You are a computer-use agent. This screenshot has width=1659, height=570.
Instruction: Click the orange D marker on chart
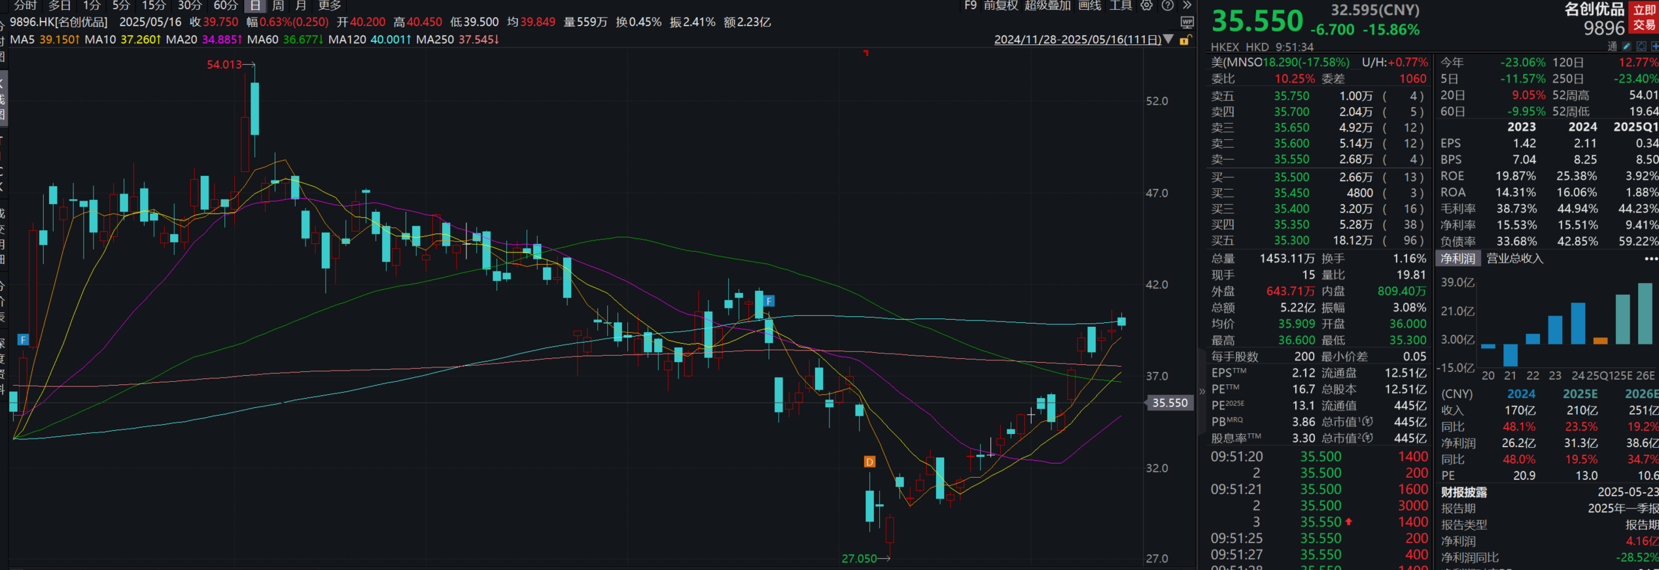(x=869, y=461)
